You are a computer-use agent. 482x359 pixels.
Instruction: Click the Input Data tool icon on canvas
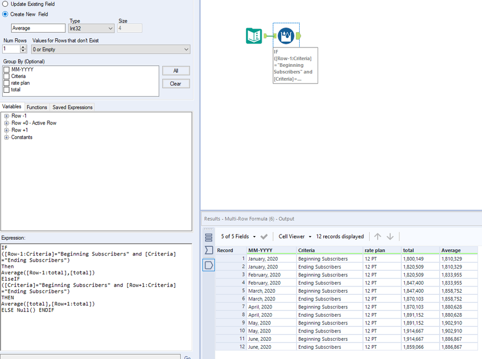tap(254, 36)
